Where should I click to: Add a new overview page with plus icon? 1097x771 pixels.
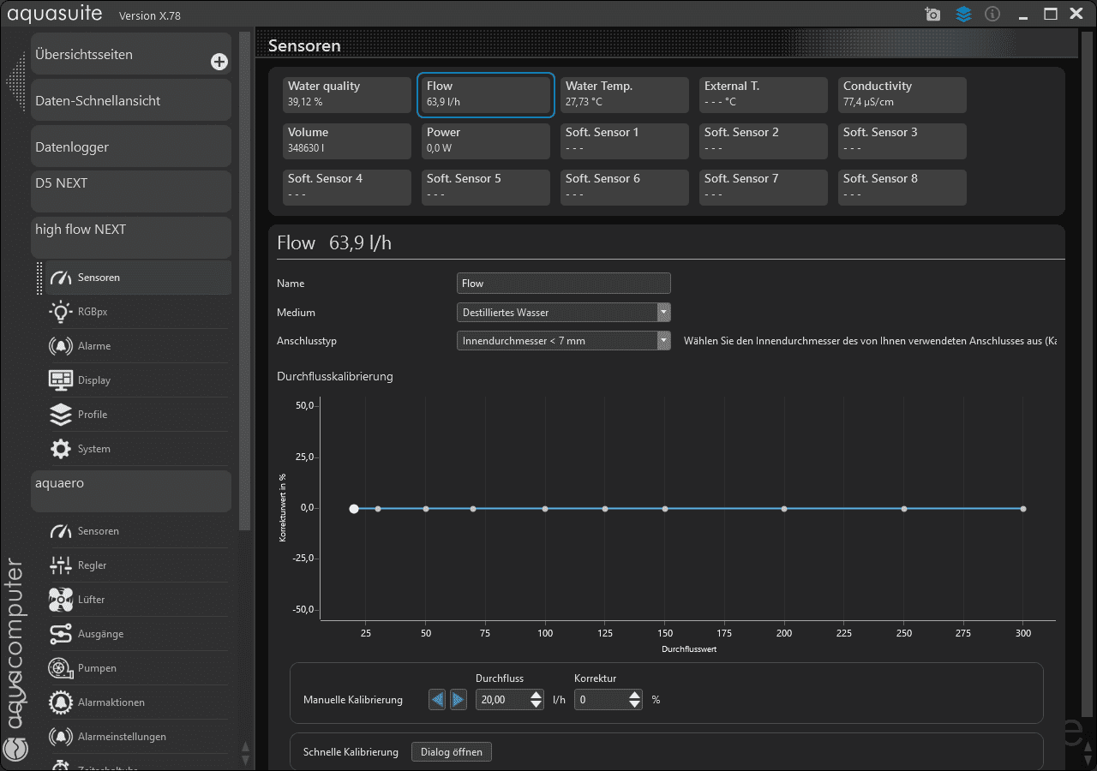pyautogui.click(x=219, y=62)
